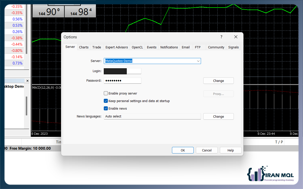303x189 pixels.
Task: Cancel the Options dialog
Action: tap(207, 150)
